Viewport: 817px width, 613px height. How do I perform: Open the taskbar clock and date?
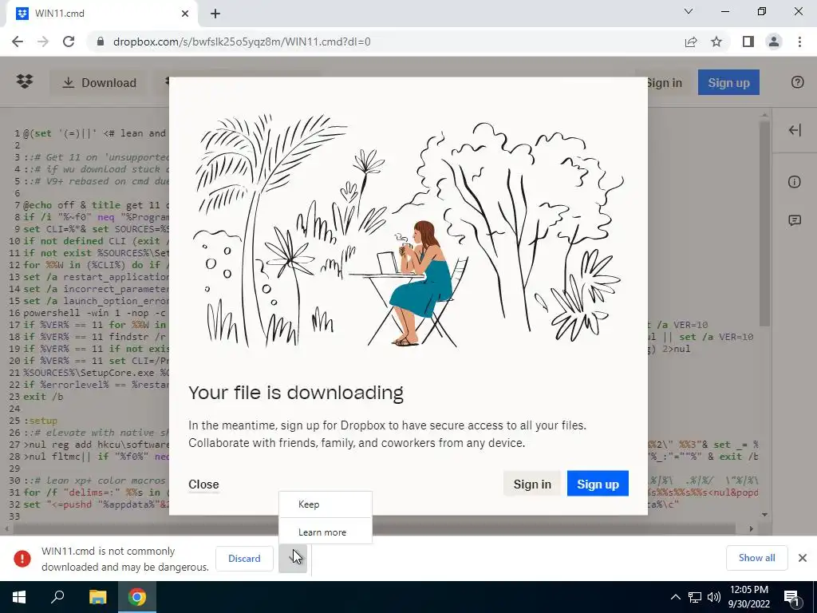(748, 597)
